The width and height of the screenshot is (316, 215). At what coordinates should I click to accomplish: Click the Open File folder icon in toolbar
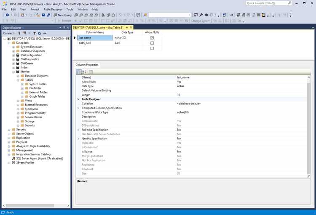(x=38, y=15)
